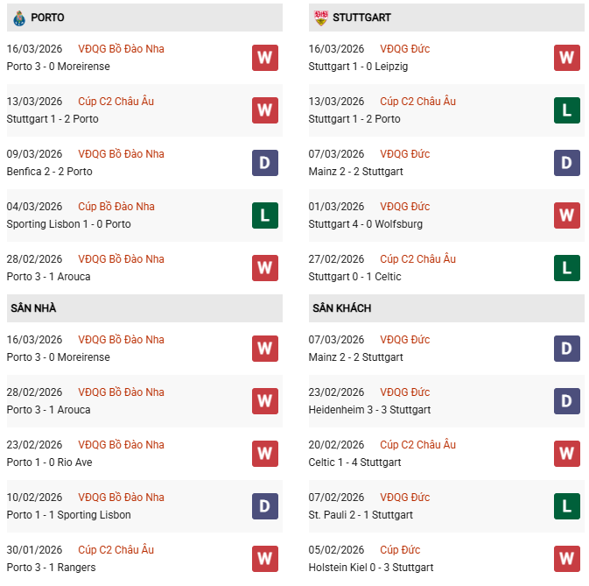Click W badge for Holstein Kiel 0-3 Stuttgart
589x586 pixels.
567,559
